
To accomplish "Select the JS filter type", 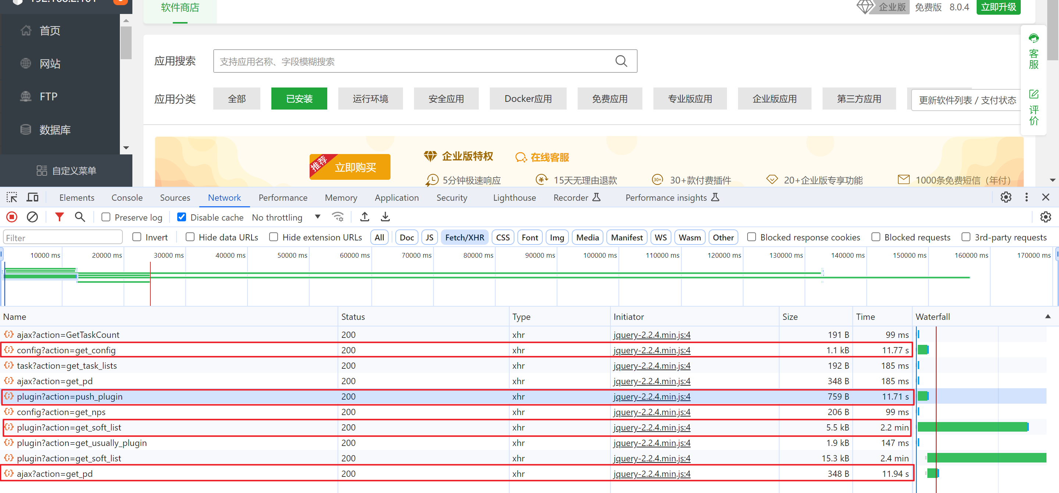I will (429, 237).
